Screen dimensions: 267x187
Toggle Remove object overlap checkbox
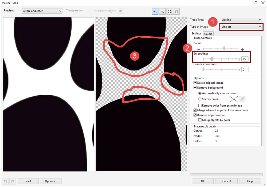coord(195,115)
